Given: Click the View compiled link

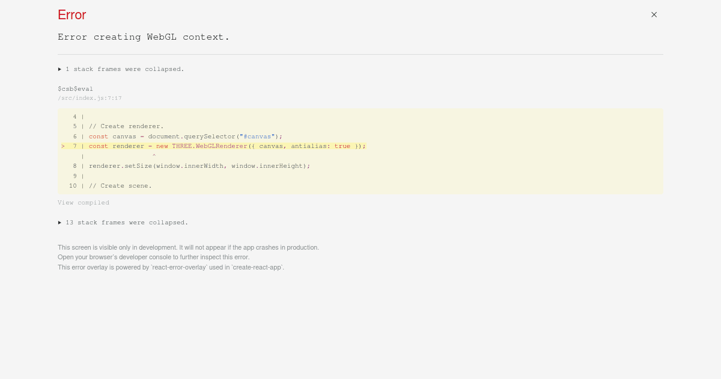Looking at the screenshot, I should click(84, 203).
